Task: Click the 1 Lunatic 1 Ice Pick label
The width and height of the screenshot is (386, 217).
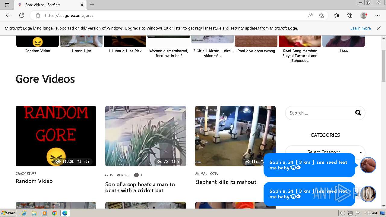Action: click(125, 51)
